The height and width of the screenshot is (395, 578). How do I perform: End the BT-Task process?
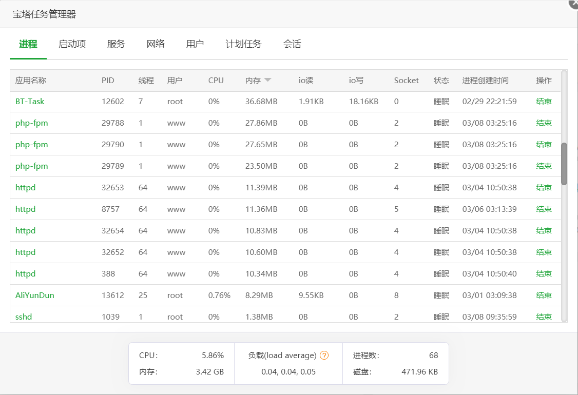tap(544, 102)
